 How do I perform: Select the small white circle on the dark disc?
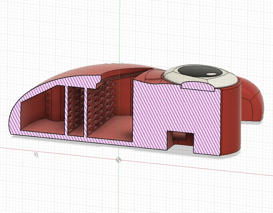pyautogui.click(x=212, y=74)
